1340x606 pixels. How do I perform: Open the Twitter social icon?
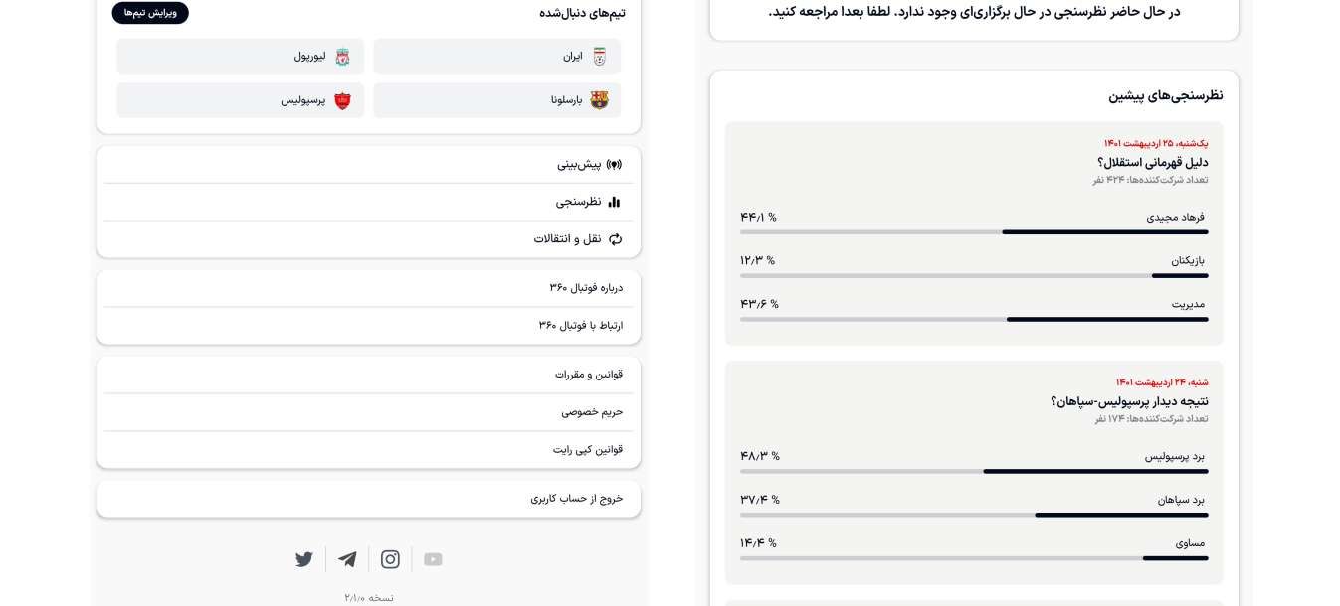pos(304,559)
